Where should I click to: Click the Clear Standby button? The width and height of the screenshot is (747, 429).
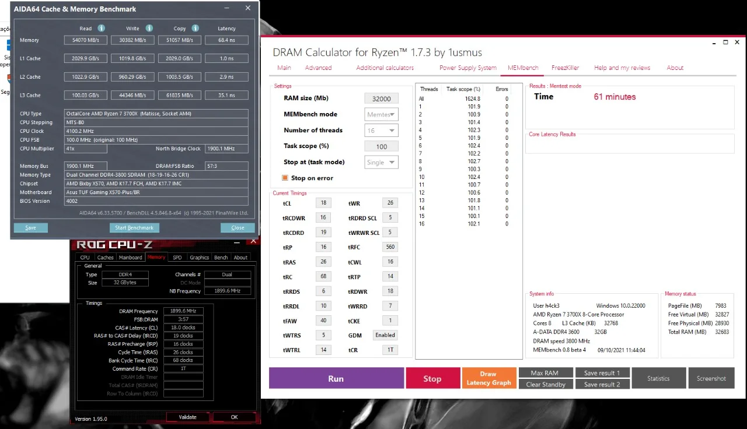click(x=544, y=384)
